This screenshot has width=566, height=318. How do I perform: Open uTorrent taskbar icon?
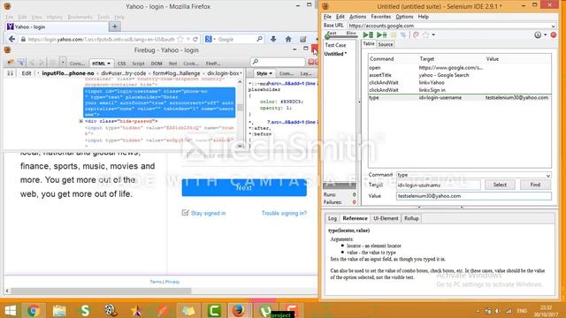pyautogui.click(x=265, y=310)
